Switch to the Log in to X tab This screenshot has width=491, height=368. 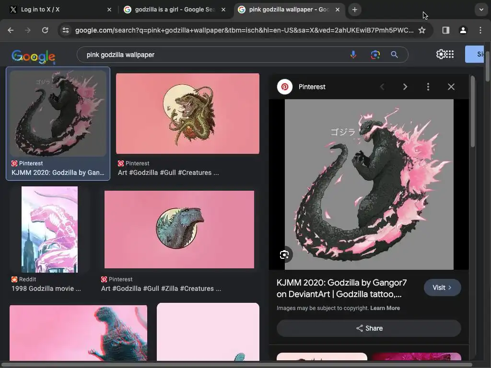(59, 10)
